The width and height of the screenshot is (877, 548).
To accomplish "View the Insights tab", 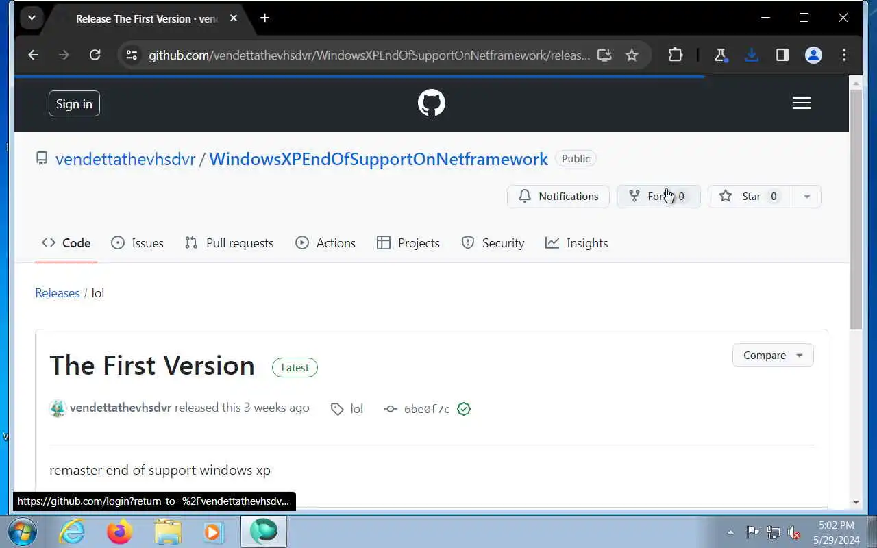I will click(577, 243).
